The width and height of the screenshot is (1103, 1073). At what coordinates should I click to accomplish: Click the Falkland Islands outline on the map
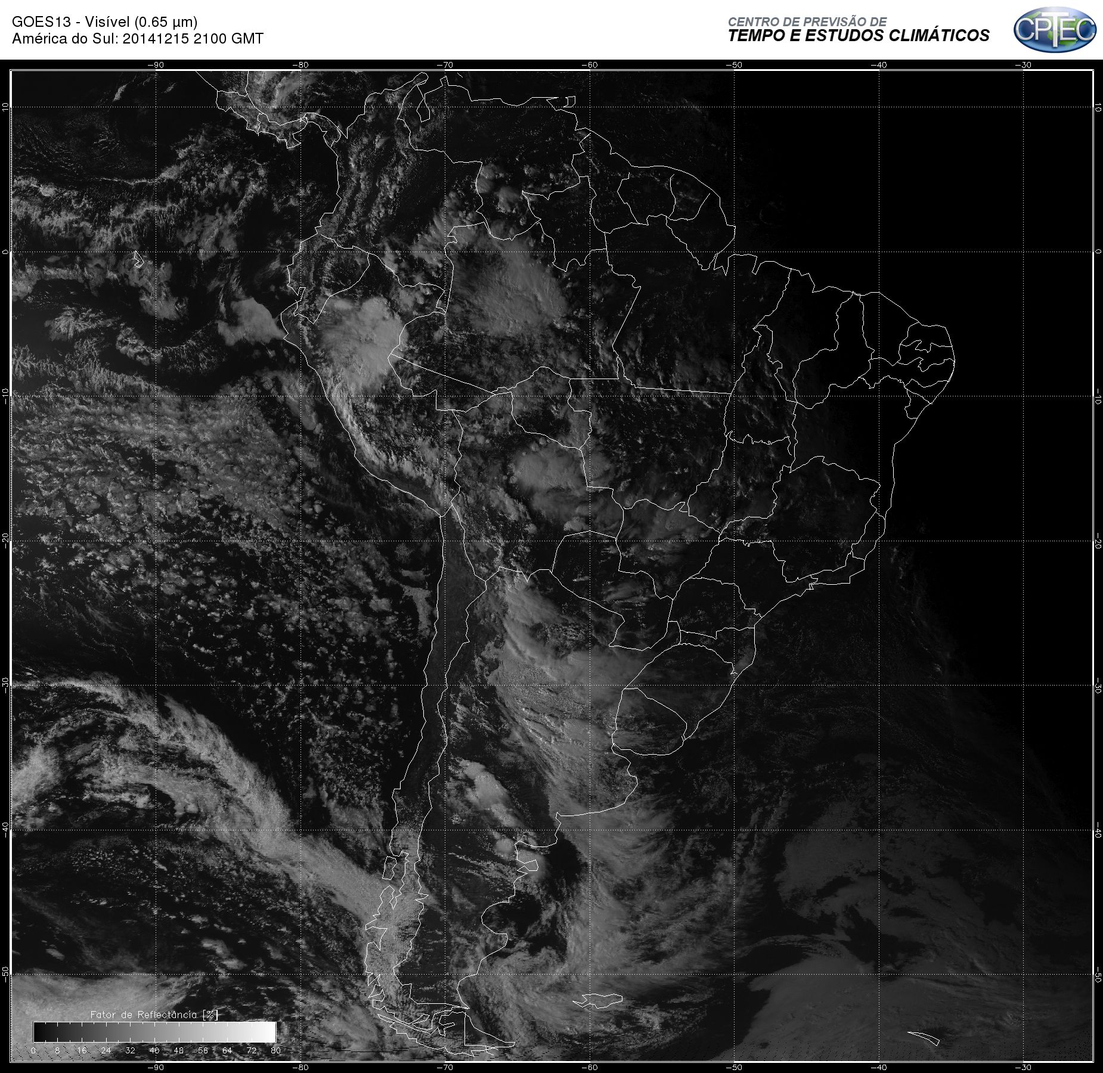click(598, 1001)
